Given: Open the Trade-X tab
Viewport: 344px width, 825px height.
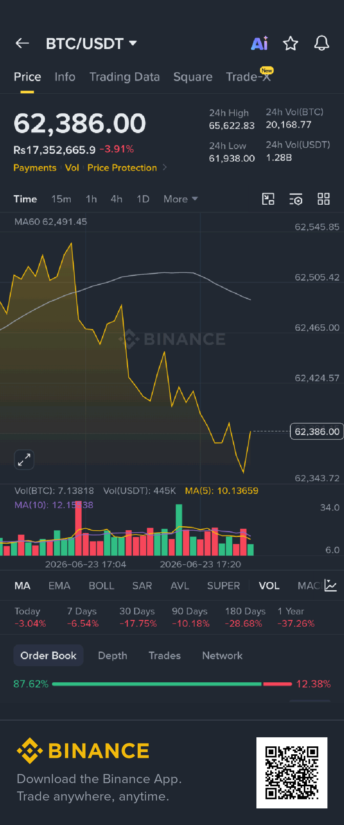Looking at the screenshot, I should click(248, 77).
